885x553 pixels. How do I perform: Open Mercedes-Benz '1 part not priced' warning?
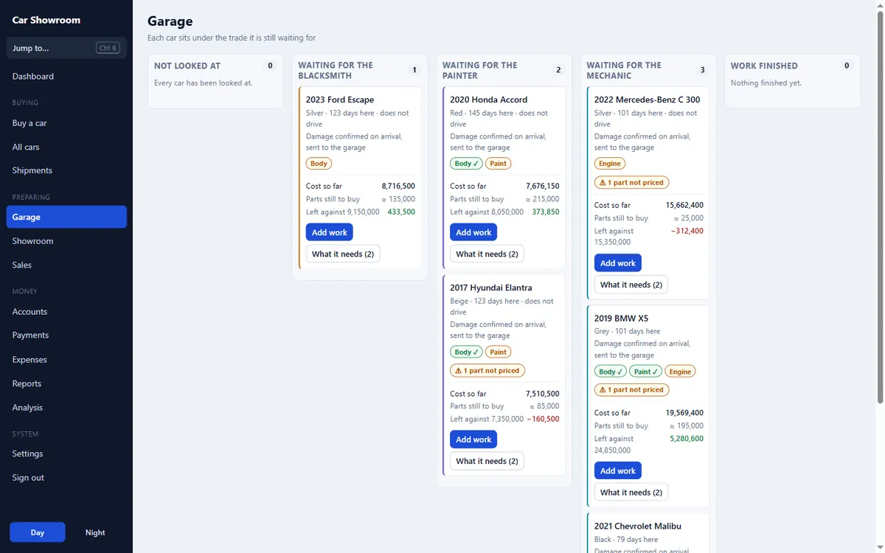[632, 183]
